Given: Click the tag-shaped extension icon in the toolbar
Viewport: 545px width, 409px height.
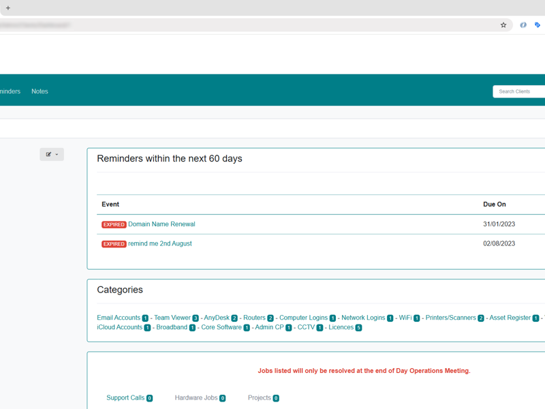Looking at the screenshot, I should point(538,25).
